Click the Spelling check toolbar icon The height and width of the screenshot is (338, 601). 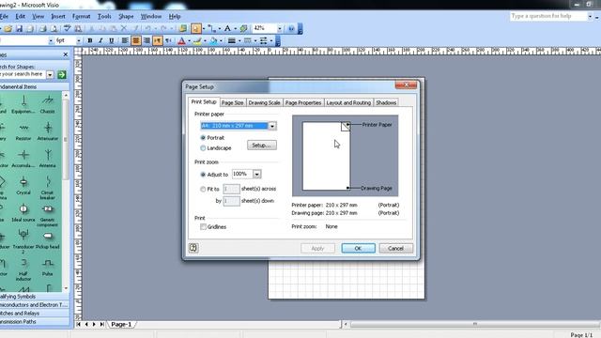point(67,29)
